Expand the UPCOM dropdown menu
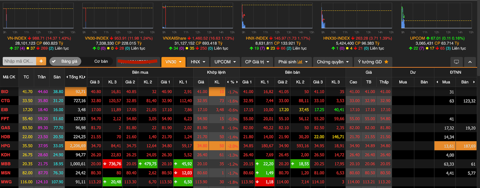The width and height of the screenshot is (480, 188). 225,62
